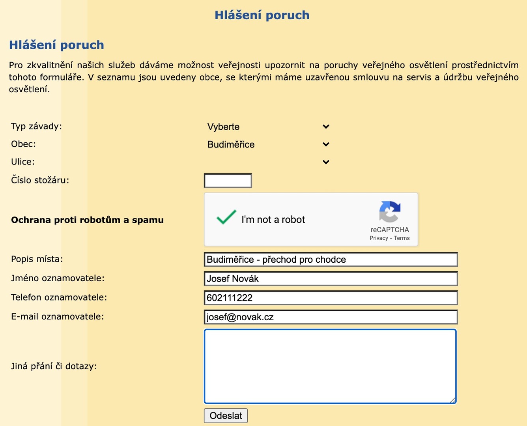Click the E-mail oznamovatele field
This screenshot has width=527, height=426.
click(331, 317)
